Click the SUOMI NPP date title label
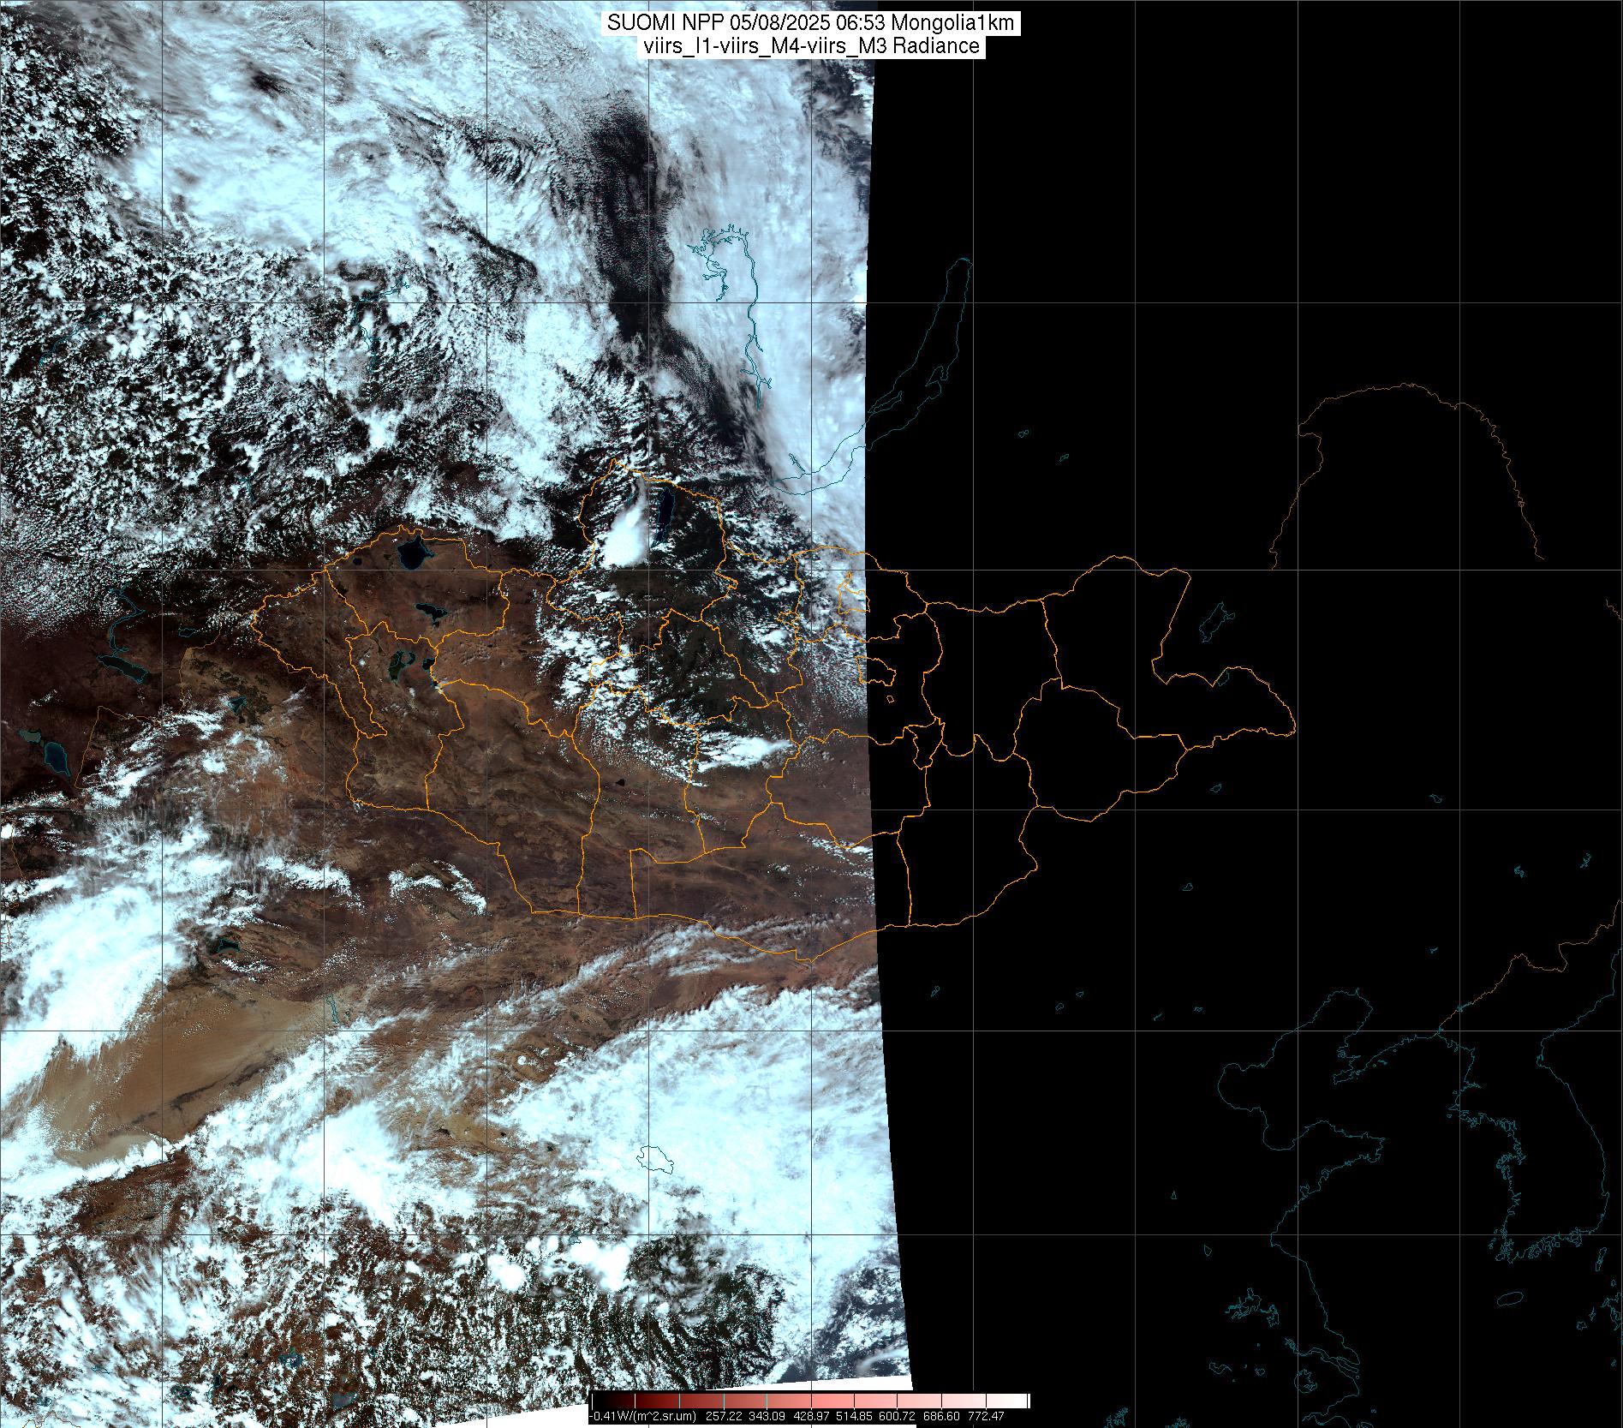 811,24
